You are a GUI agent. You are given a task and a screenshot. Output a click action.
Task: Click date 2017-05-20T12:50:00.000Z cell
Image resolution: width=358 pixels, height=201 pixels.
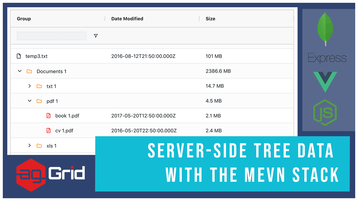point(143,116)
